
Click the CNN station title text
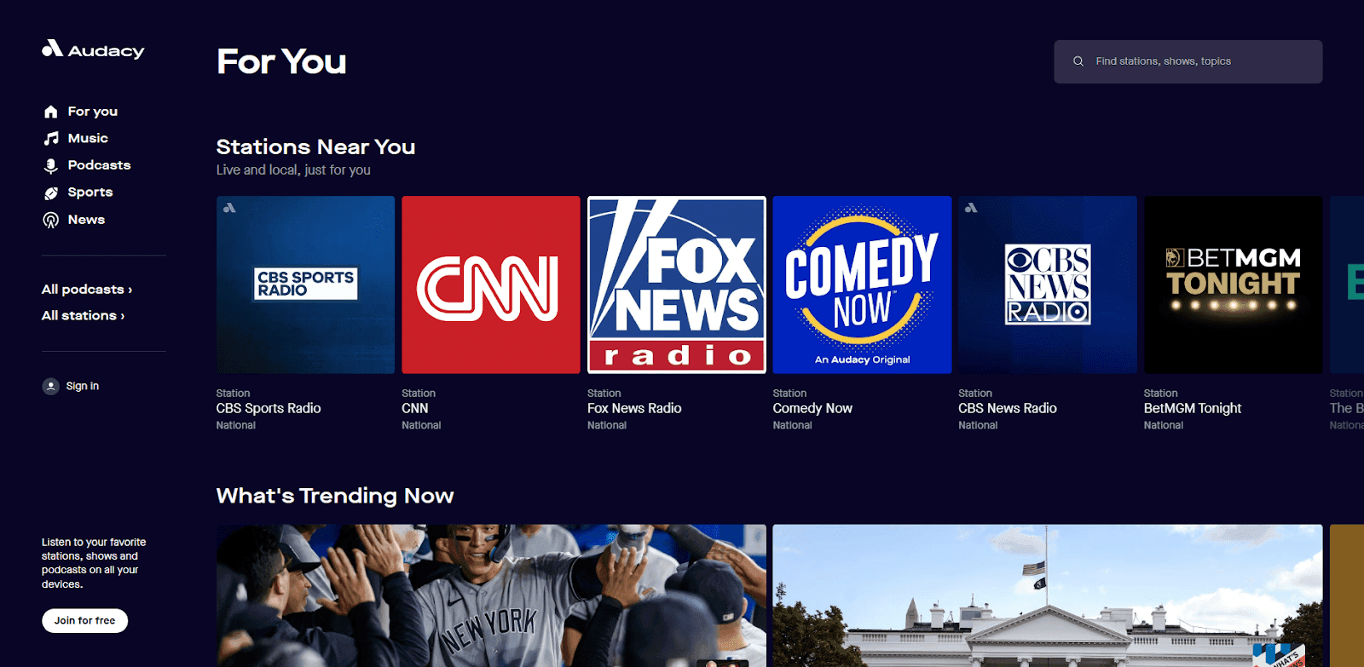pos(415,408)
